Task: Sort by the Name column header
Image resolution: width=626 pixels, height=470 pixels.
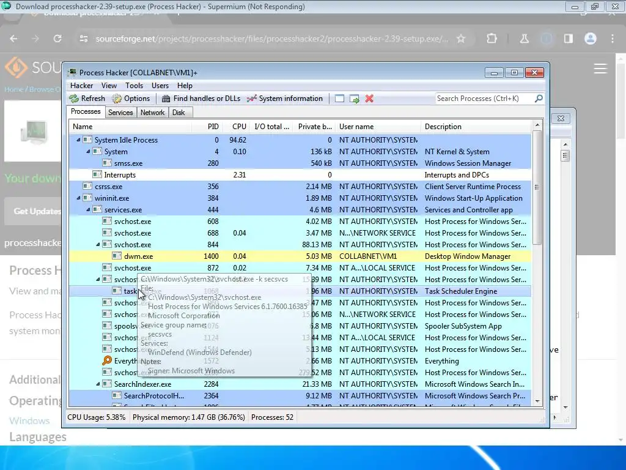Action: (x=130, y=127)
